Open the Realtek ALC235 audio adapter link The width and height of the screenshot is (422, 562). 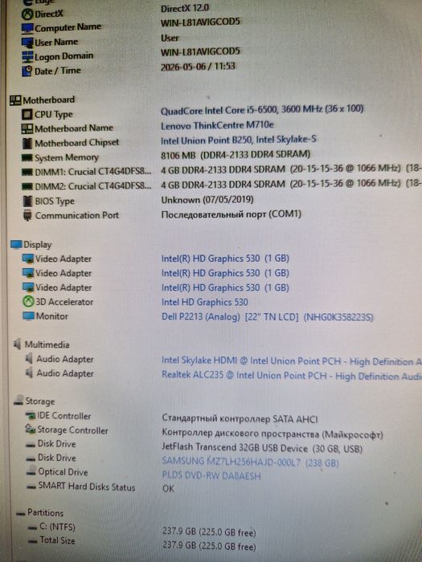click(x=291, y=376)
